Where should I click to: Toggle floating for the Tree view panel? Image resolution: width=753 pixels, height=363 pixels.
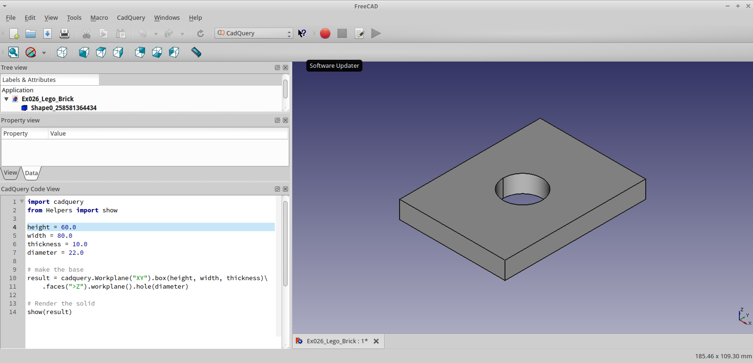click(x=277, y=68)
